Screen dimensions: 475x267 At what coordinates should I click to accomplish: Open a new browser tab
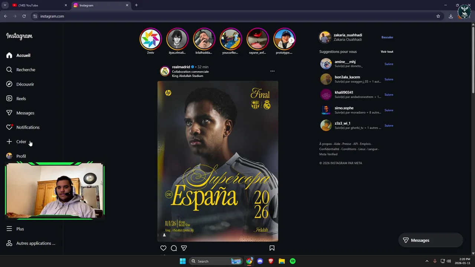pyautogui.click(x=136, y=5)
